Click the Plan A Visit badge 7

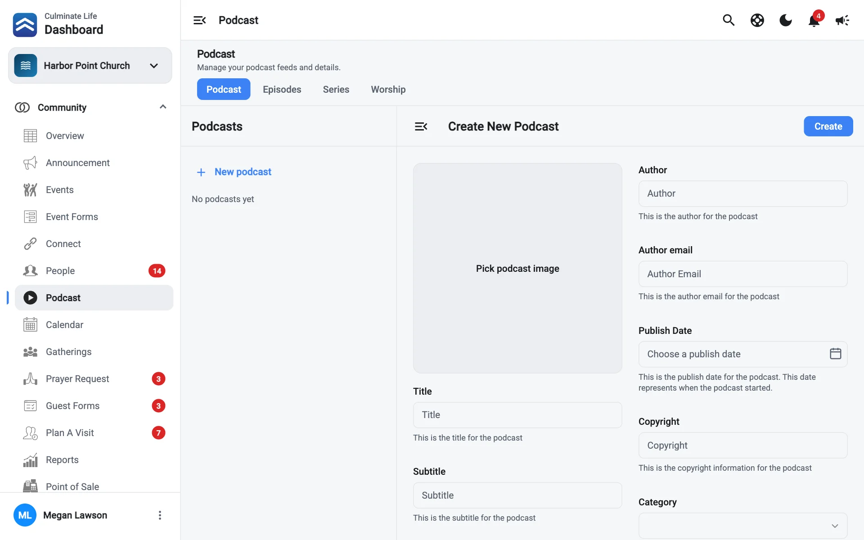(158, 433)
